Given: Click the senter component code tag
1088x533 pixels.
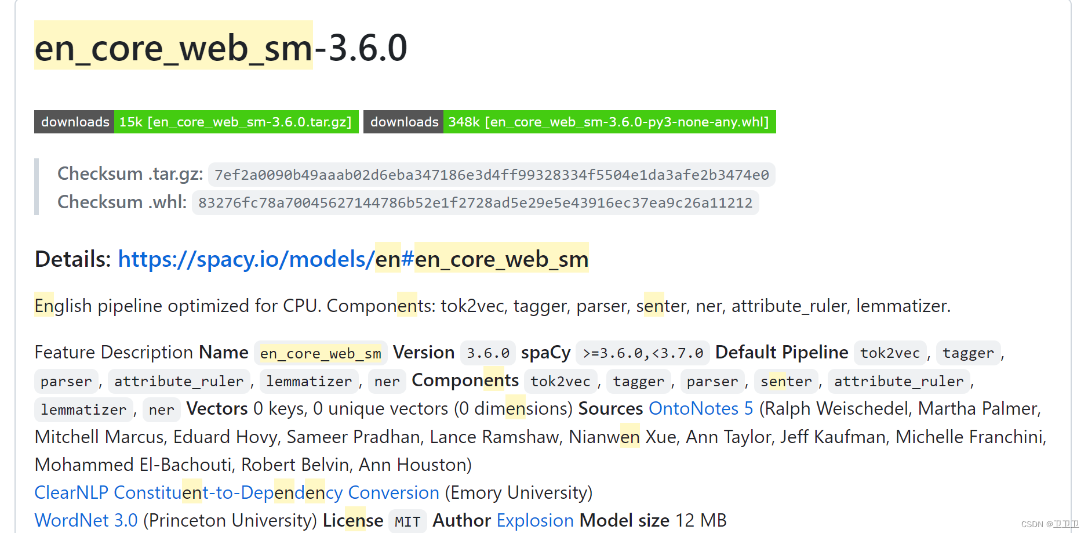Looking at the screenshot, I should [x=786, y=381].
